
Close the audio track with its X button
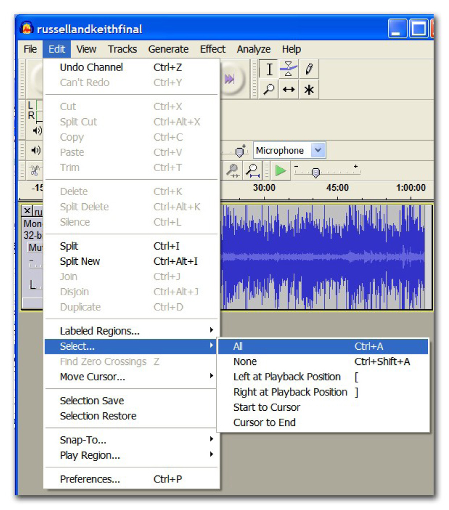[27, 211]
